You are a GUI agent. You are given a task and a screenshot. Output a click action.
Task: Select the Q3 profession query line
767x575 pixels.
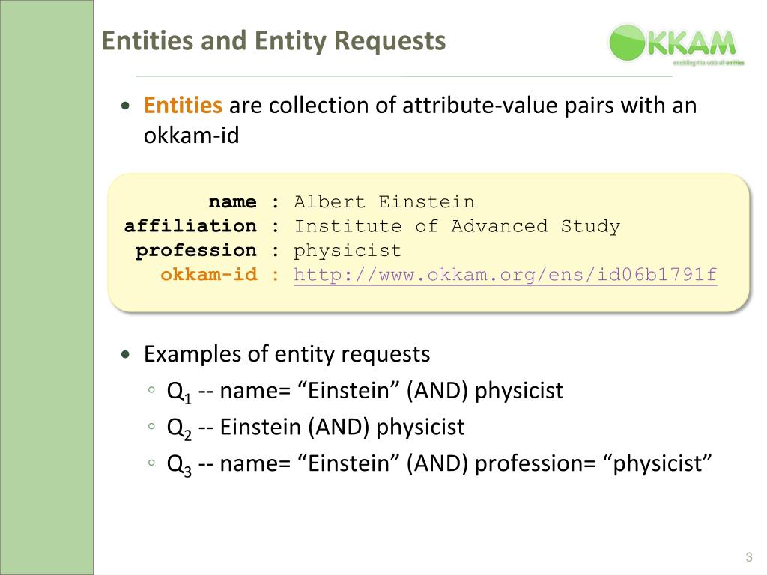[439, 464]
